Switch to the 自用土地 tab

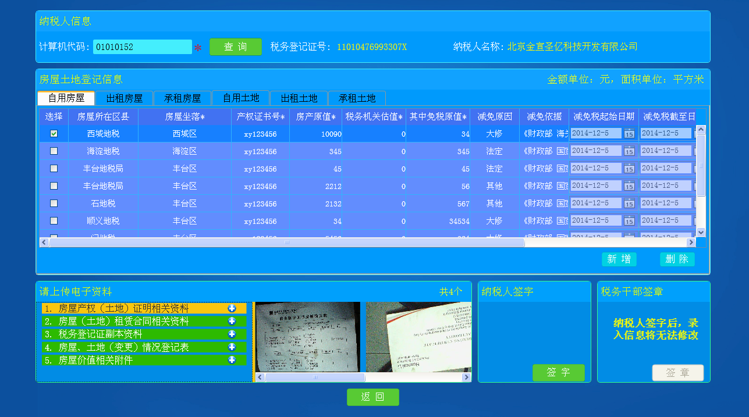coord(241,98)
